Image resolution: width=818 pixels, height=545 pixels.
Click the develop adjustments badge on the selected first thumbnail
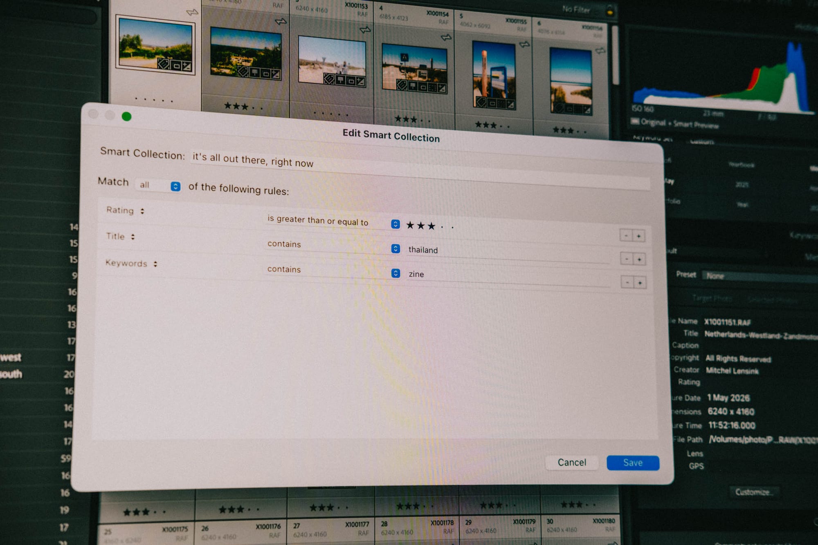(187, 66)
